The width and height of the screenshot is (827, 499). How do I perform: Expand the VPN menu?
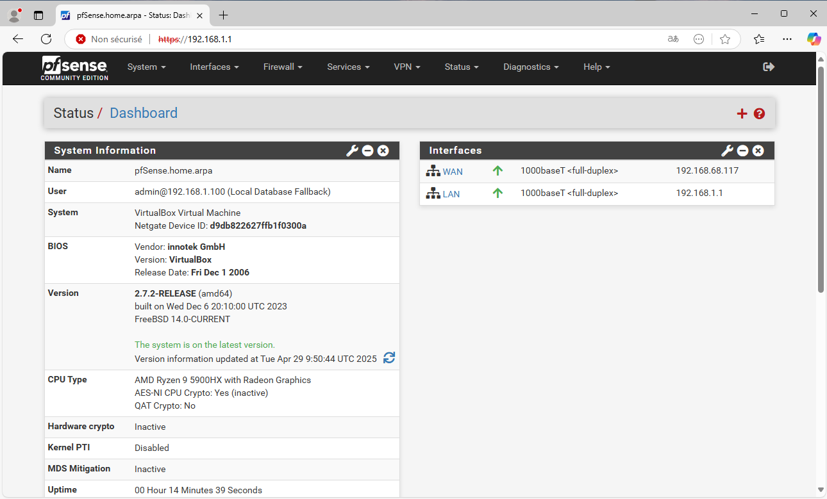pos(407,67)
